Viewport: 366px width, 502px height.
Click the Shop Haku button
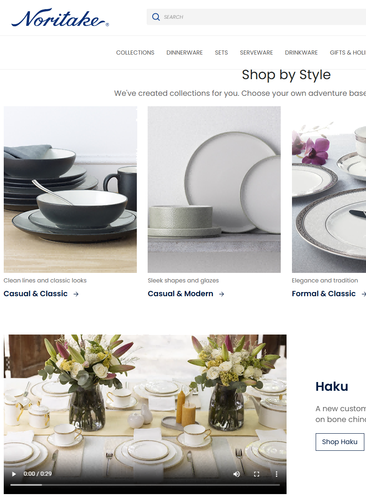click(340, 442)
